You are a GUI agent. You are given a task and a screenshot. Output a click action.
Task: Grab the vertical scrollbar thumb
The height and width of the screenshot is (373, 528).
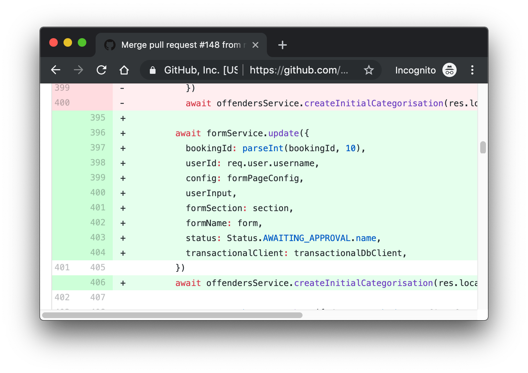(483, 147)
